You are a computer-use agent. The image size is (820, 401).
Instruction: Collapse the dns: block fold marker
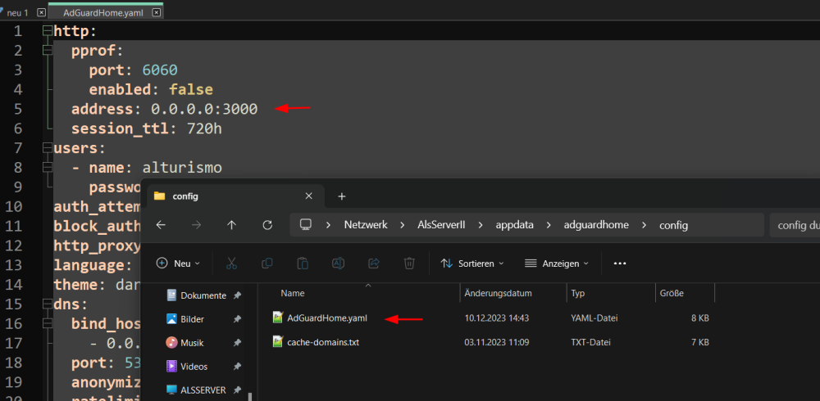pos(48,304)
